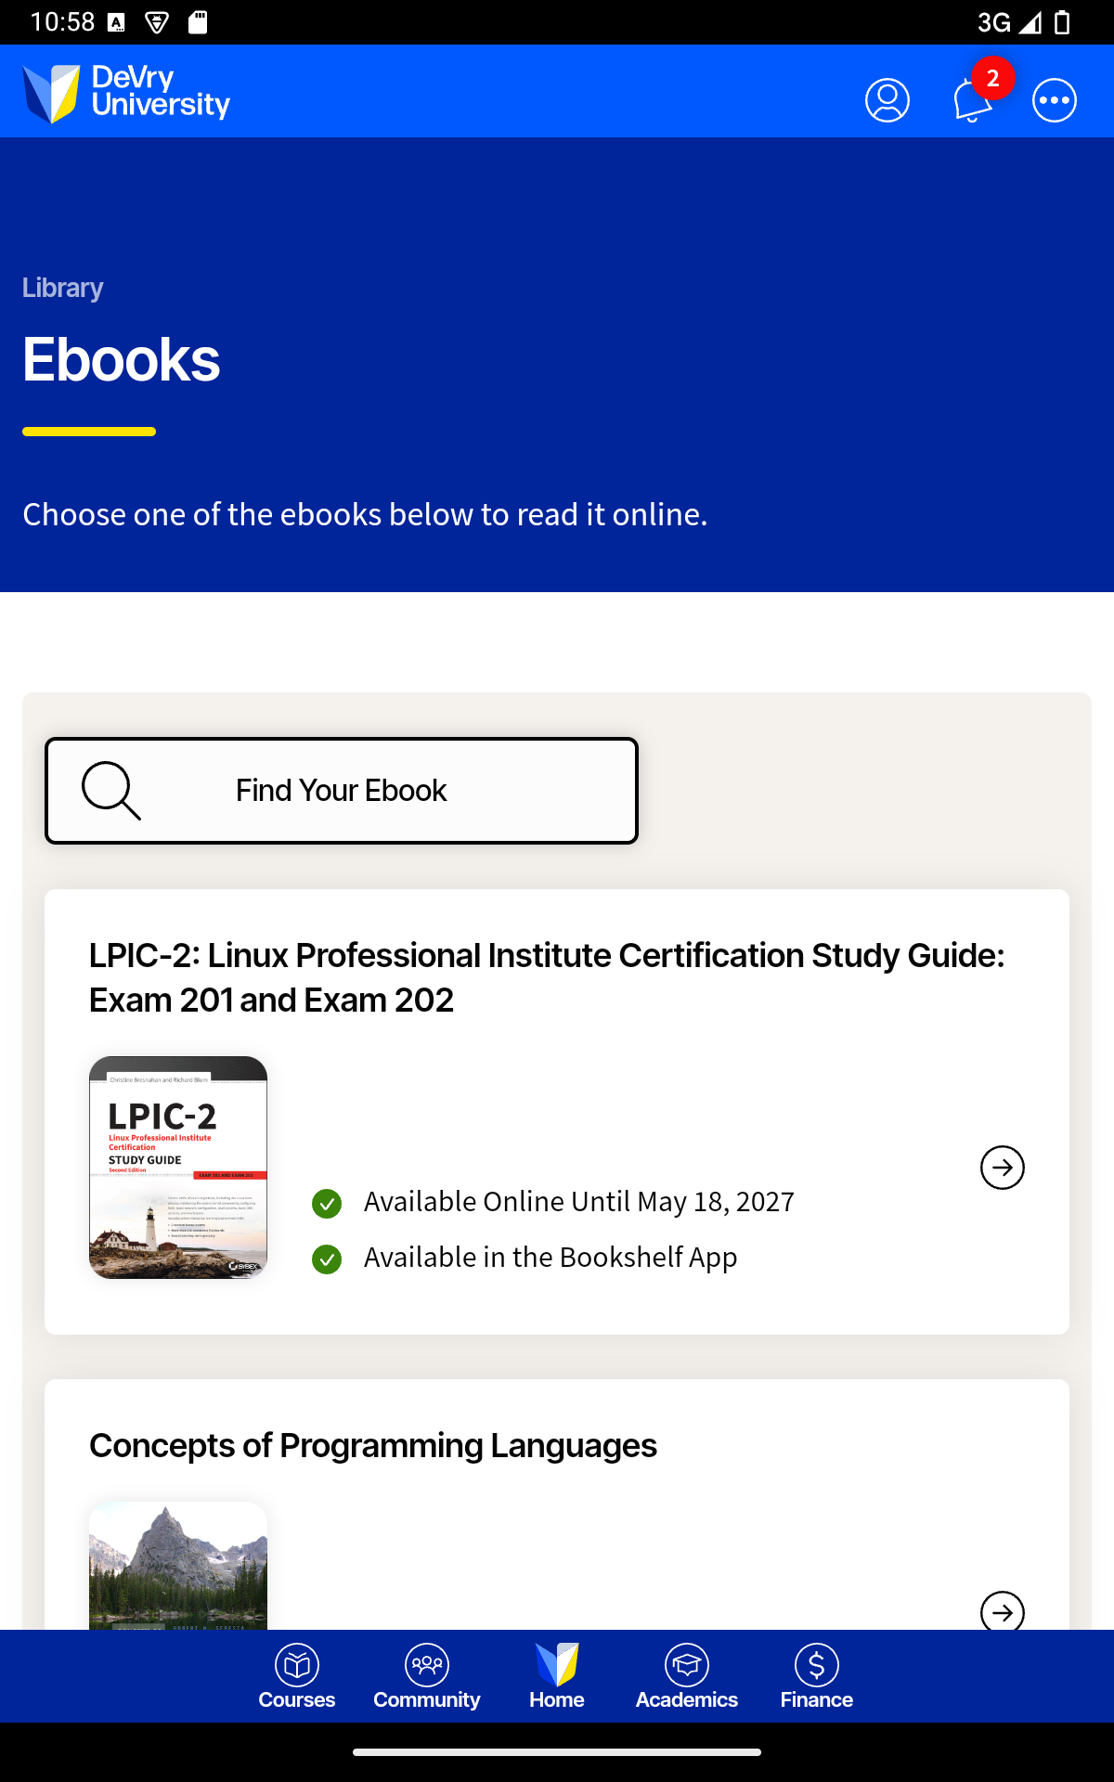Tap the DeVry University logo

point(126,93)
